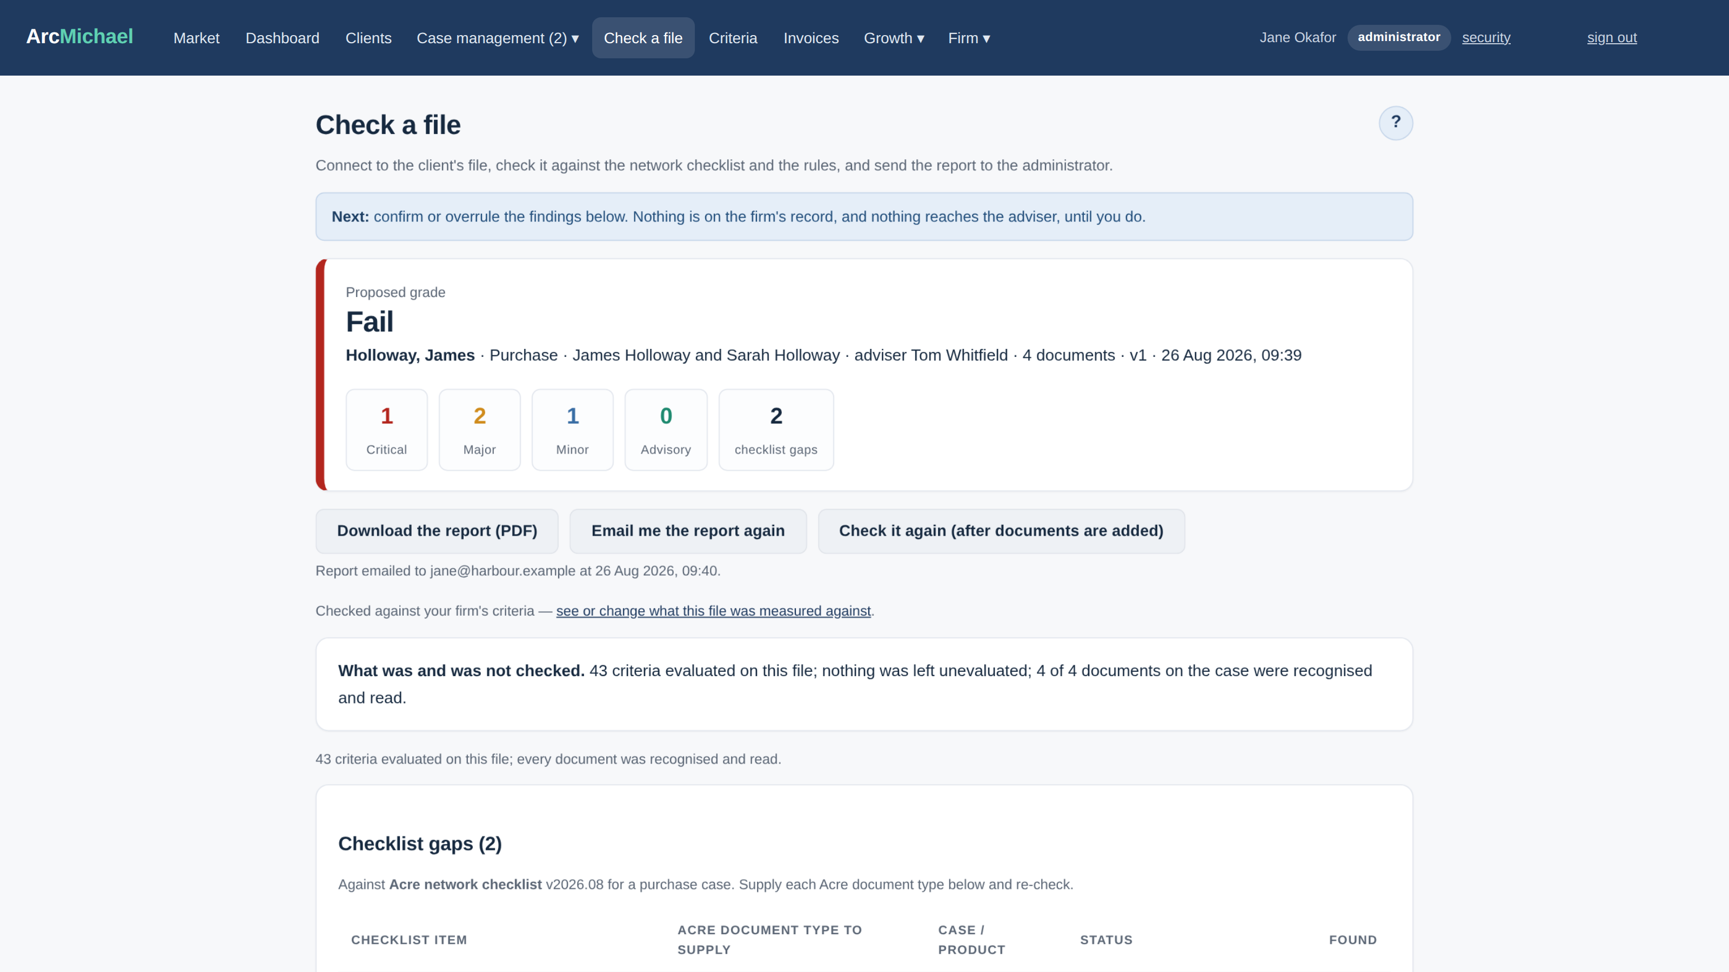Click the checklist gaps count card
Screen dimensions: 1729x972
pos(776,429)
